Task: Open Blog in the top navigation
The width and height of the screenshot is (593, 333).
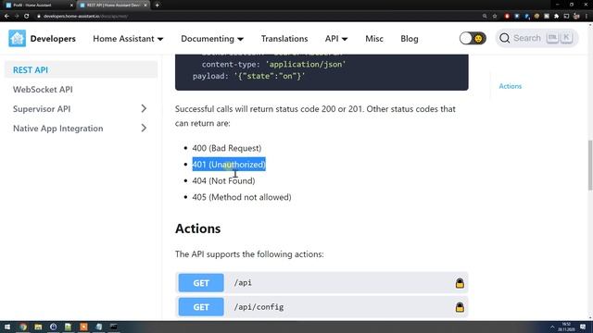Action: pyautogui.click(x=410, y=39)
